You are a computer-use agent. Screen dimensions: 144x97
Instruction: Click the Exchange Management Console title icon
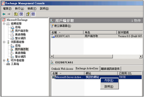3,3
